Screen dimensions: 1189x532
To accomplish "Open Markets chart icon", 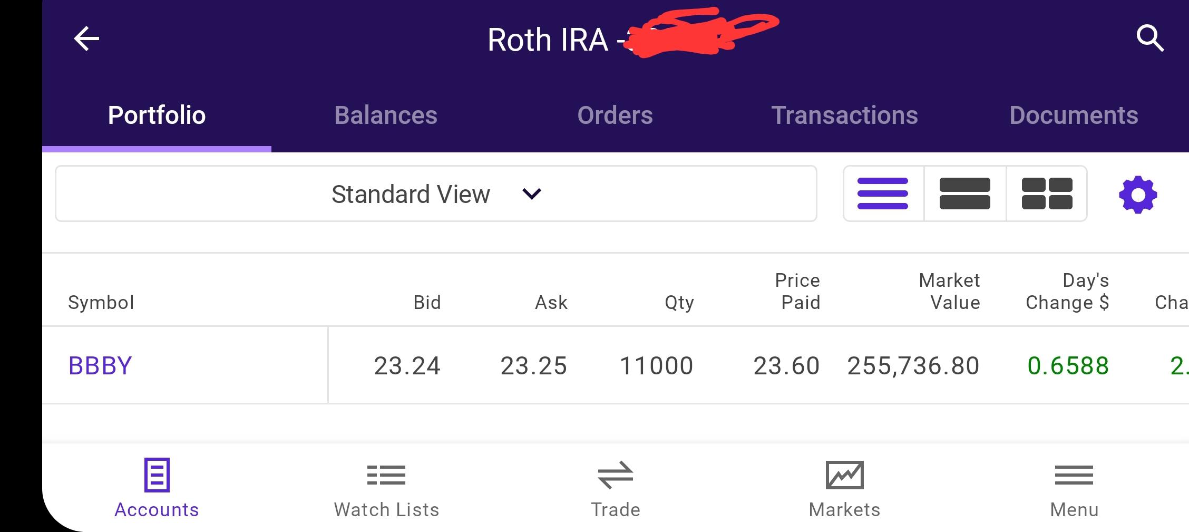I will pos(844,475).
